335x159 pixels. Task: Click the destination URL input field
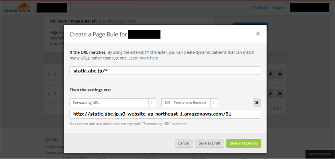(165, 114)
